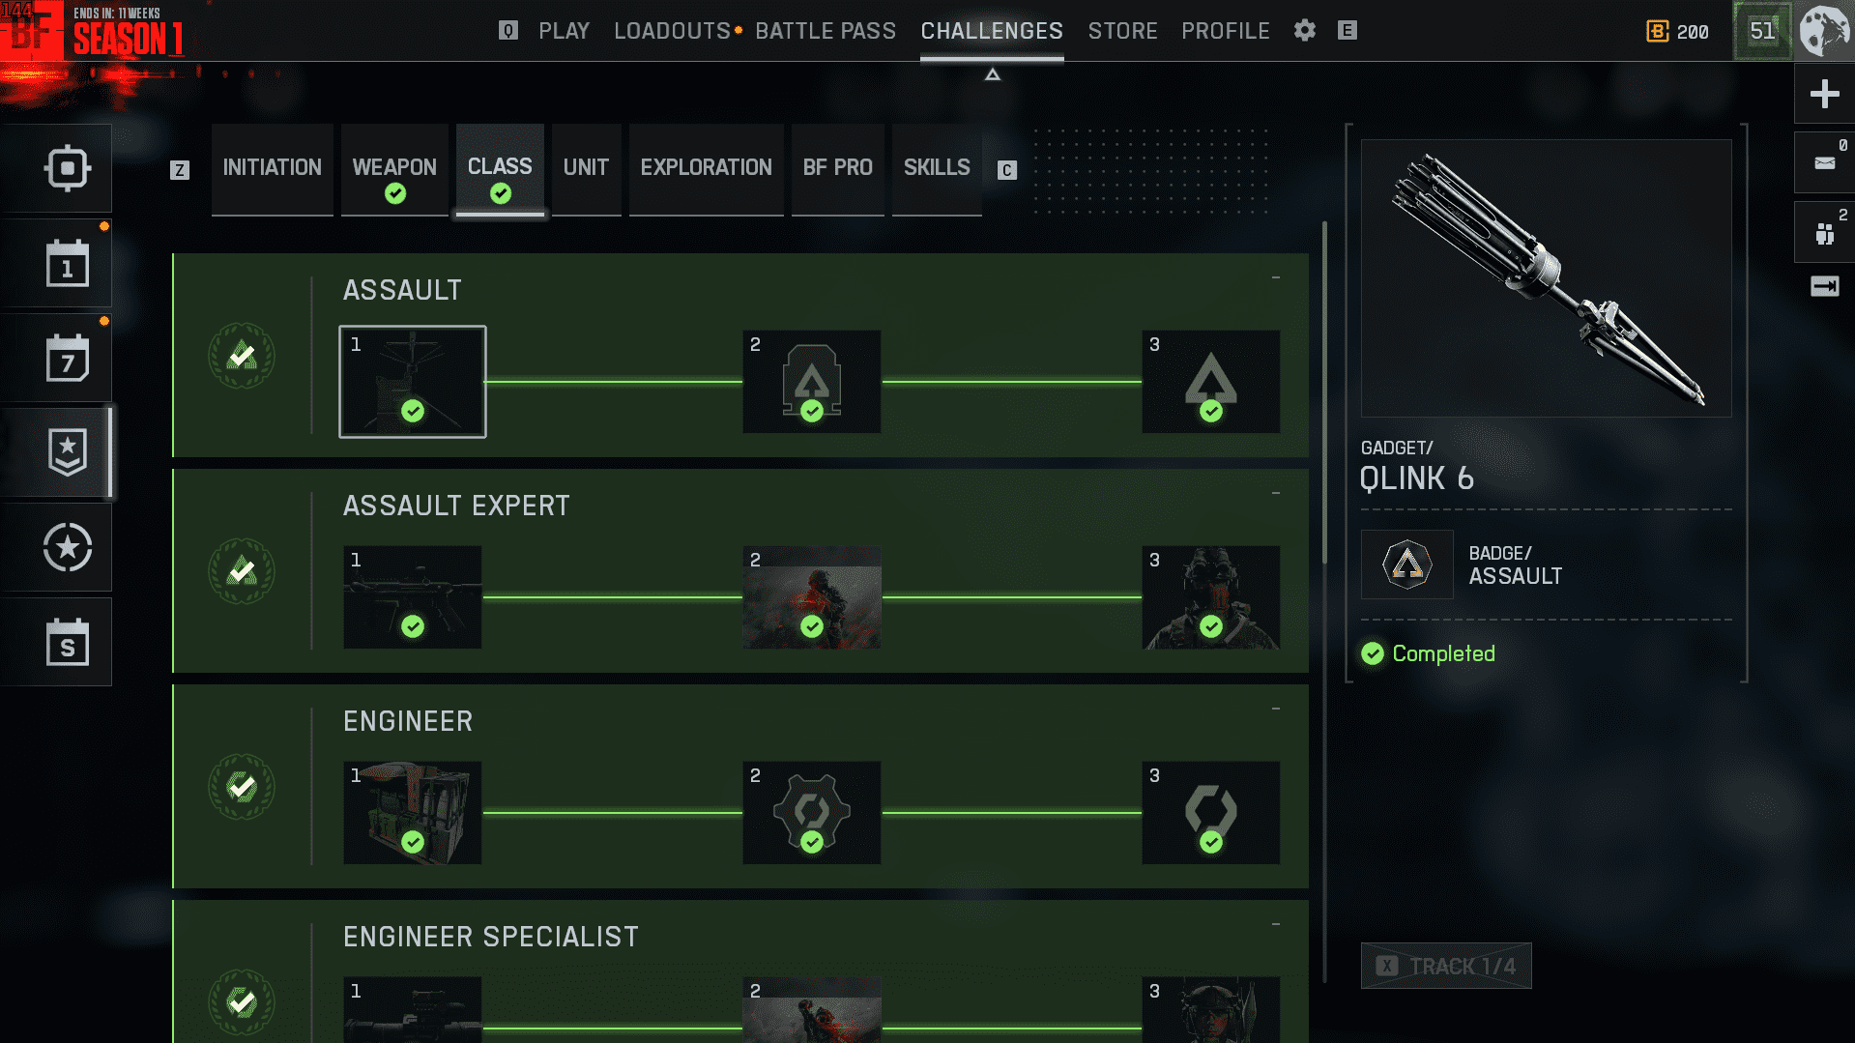Collapse the Engineer challenge section
1855x1043 pixels.
(1276, 710)
